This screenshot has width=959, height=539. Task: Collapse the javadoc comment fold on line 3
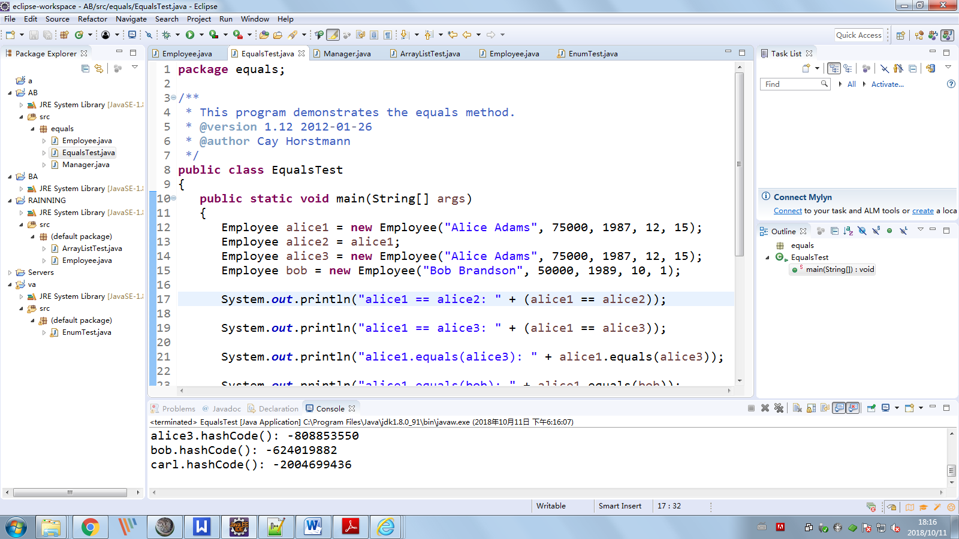(174, 97)
